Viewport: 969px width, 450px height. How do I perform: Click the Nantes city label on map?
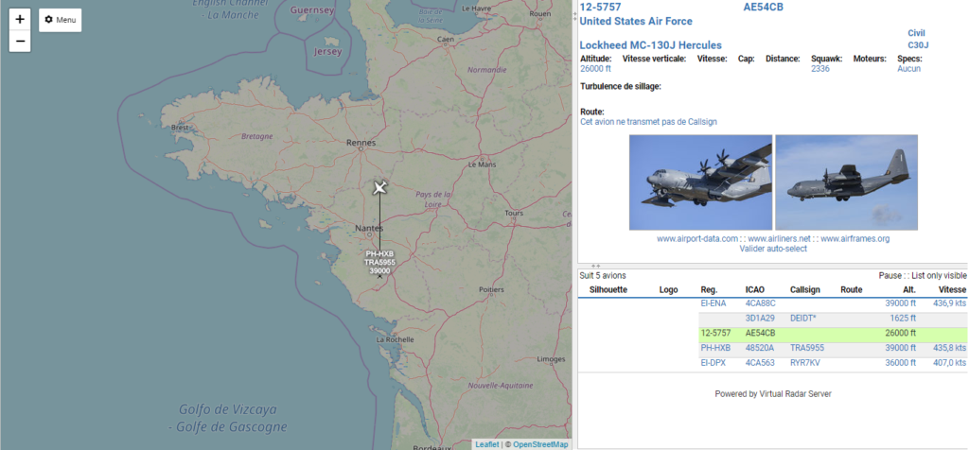pyautogui.click(x=369, y=229)
